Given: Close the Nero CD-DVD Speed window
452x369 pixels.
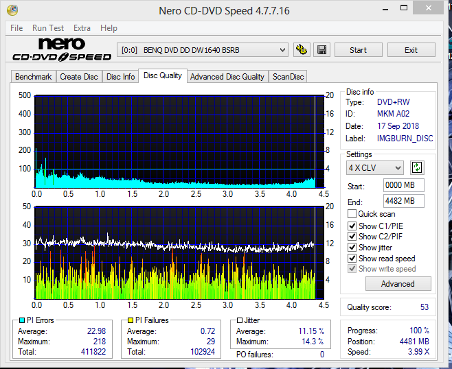Looking at the screenshot, I should coord(429,8).
